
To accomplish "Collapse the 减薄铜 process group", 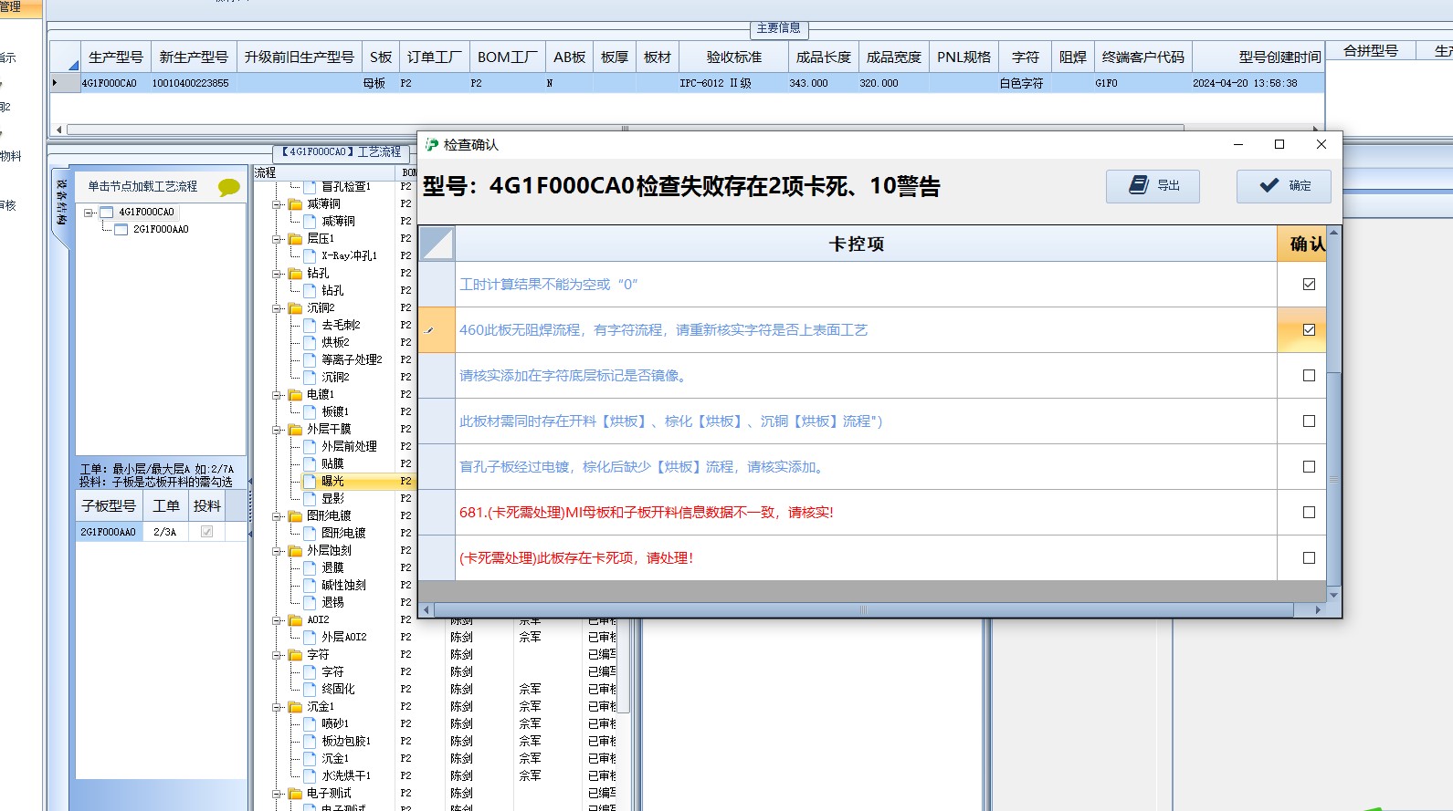I will point(277,204).
